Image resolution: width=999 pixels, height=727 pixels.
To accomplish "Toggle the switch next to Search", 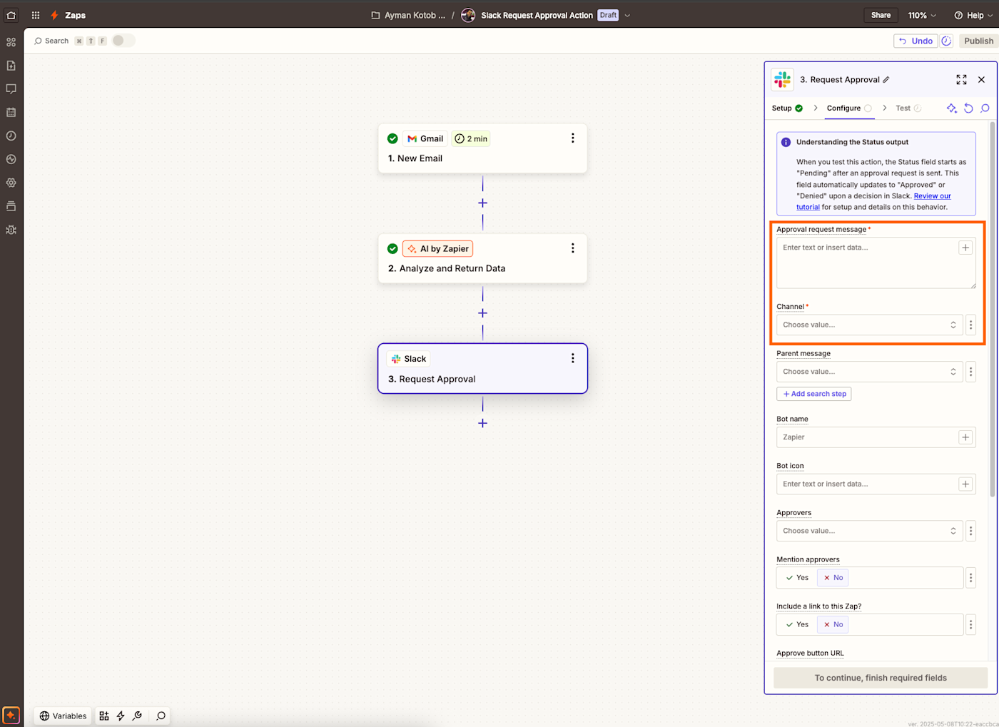I will (x=123, y=41).
